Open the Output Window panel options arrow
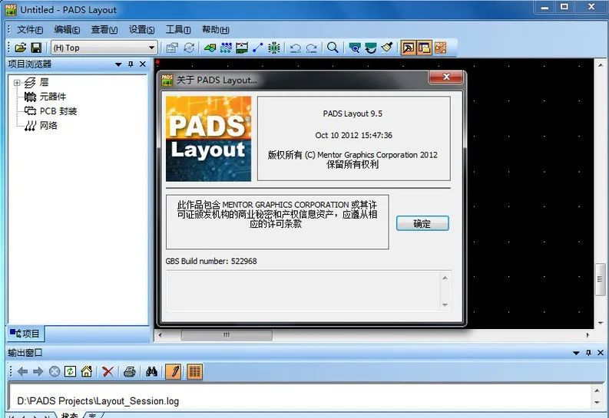 (x=576, y=353)
